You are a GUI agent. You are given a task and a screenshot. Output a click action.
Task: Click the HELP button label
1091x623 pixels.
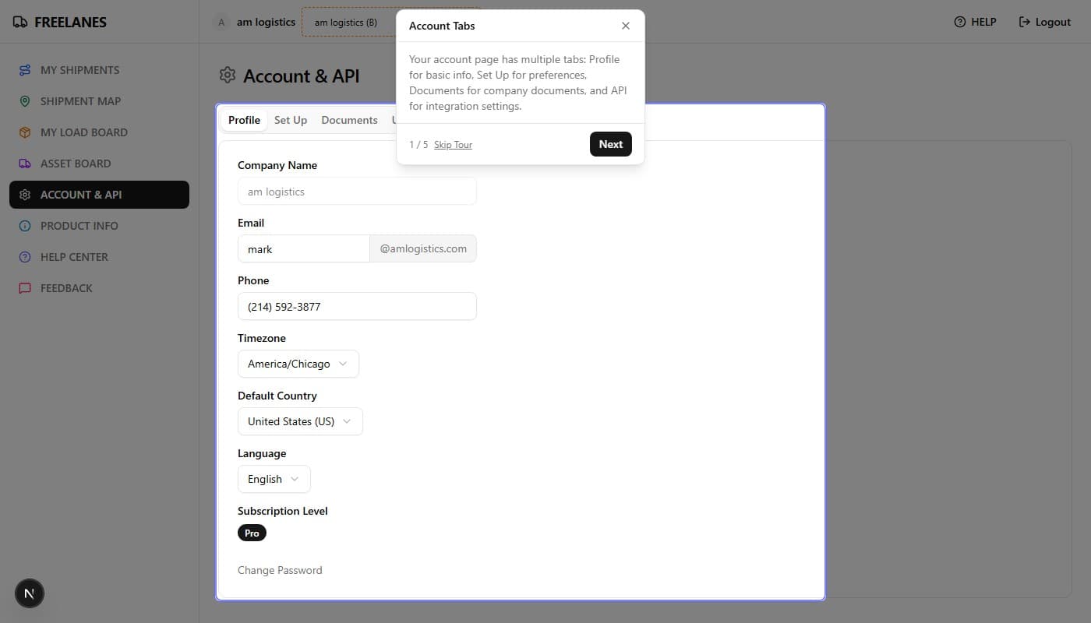pyautogui.click(x=983, y=22)
